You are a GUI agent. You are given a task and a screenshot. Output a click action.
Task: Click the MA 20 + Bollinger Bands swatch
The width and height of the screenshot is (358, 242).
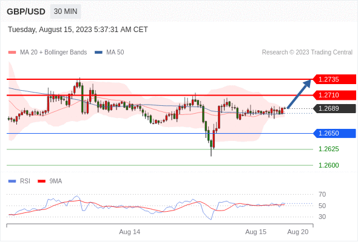pos(12,53)
